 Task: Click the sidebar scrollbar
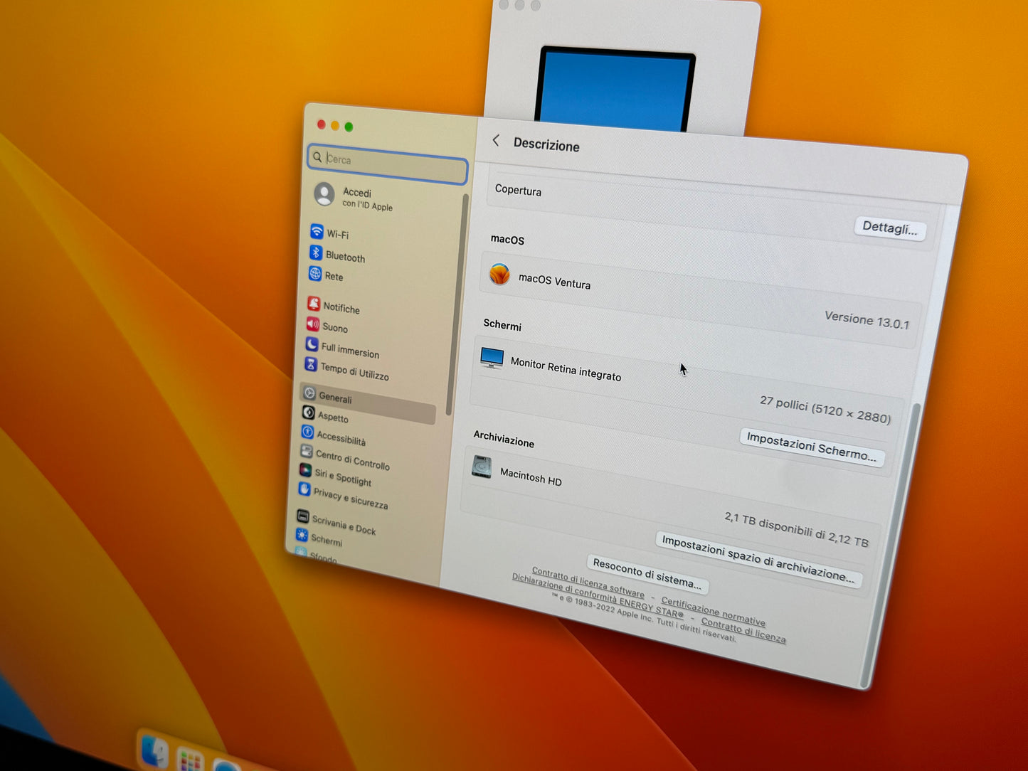pos(456,306)
